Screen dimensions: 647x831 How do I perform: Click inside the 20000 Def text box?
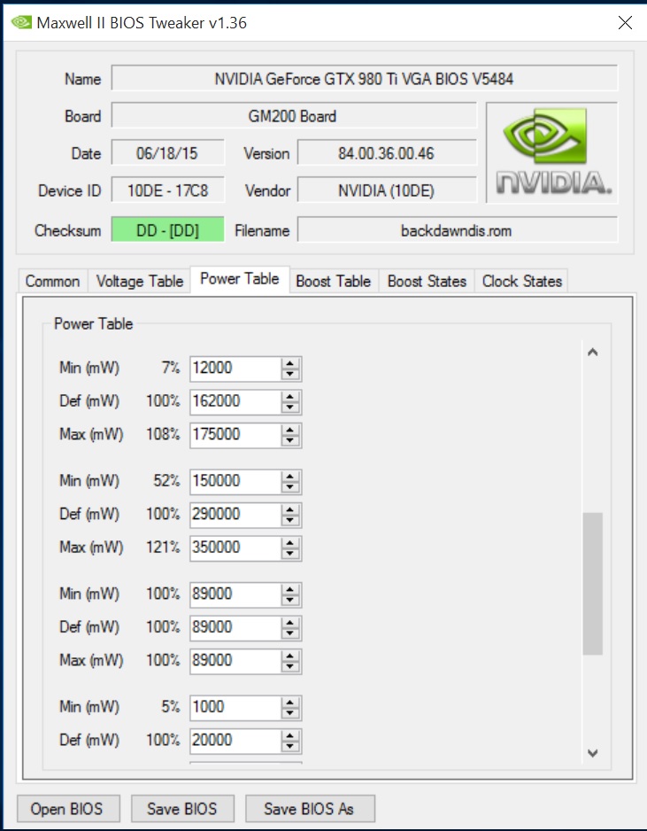pyautogui.click(x=235, y=741)
